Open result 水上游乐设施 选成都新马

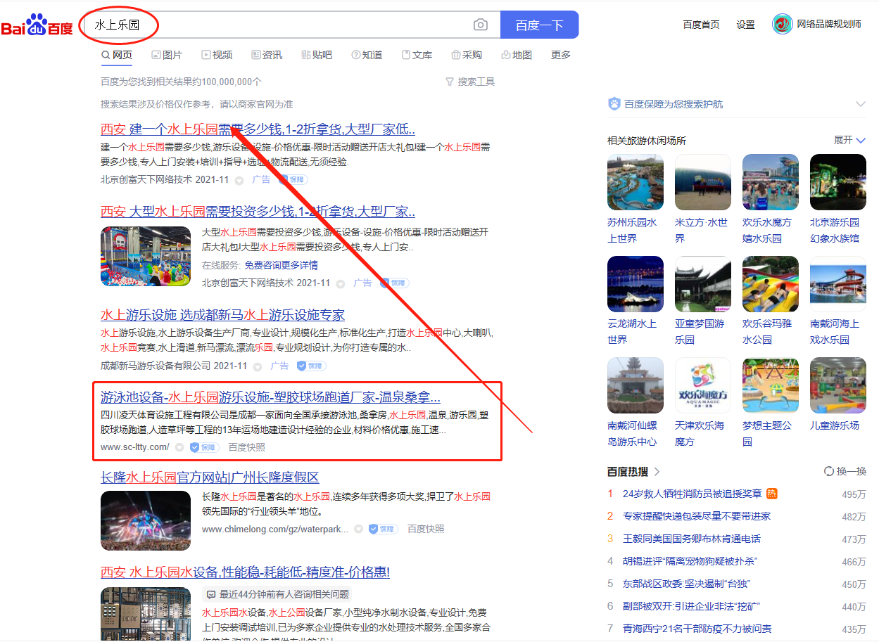click(x=222, y=315)
